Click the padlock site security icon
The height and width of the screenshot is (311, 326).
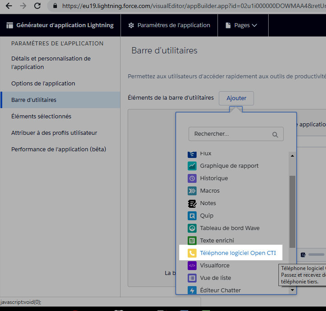pyautogui.click(x=55, y=6)
